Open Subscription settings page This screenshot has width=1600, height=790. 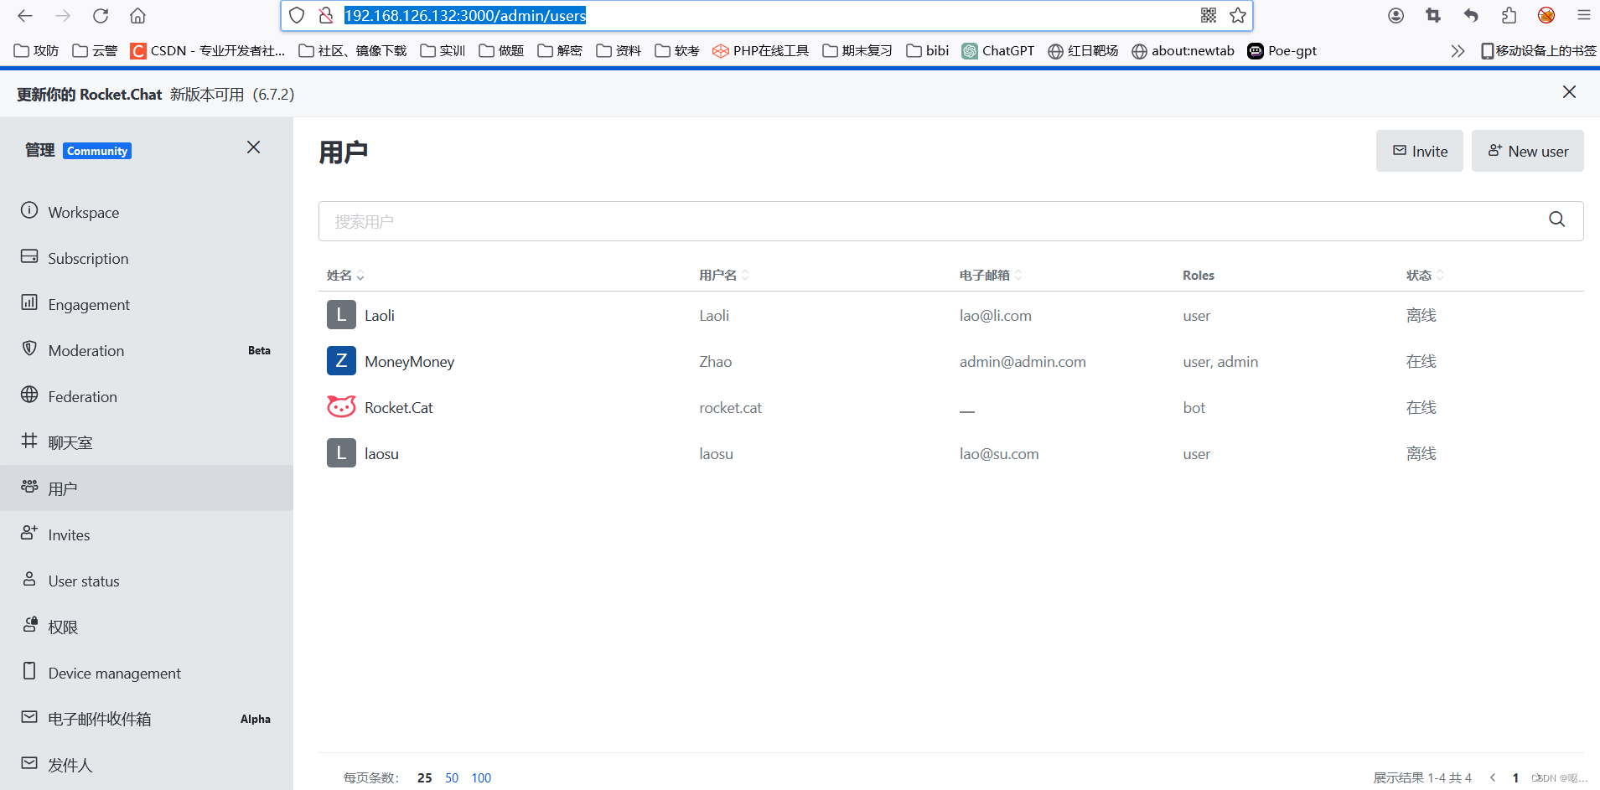click(147, 258)
